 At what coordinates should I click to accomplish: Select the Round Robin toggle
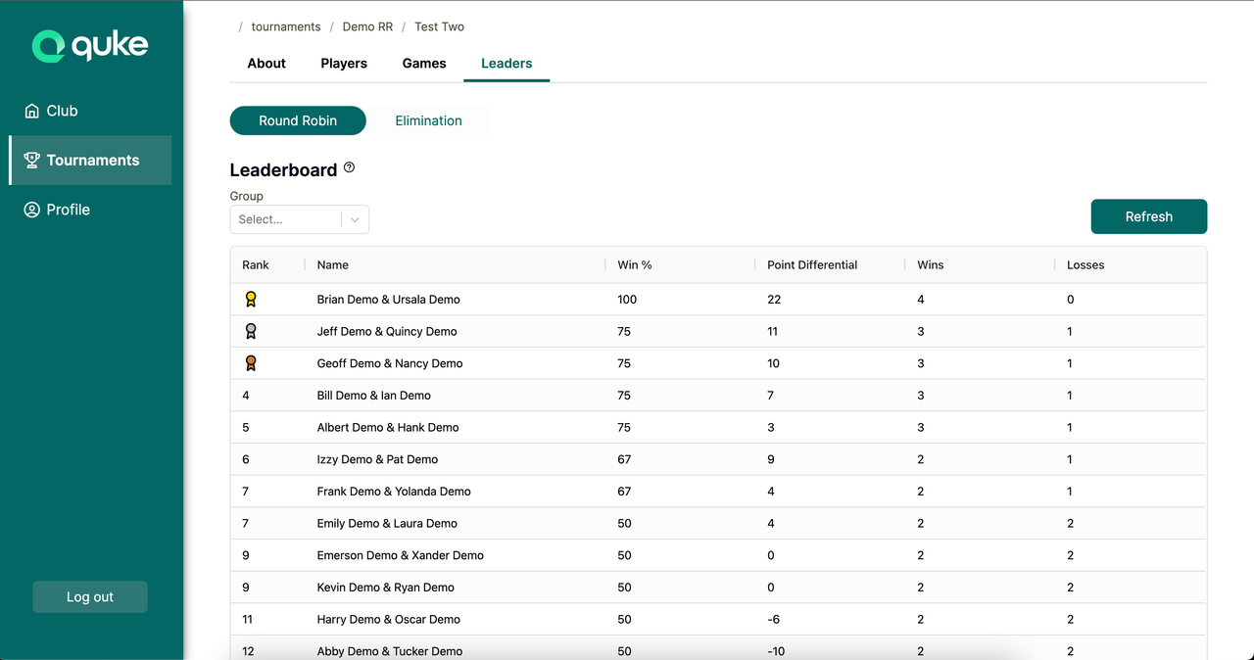pyautogui.click(x=298, y=120)
